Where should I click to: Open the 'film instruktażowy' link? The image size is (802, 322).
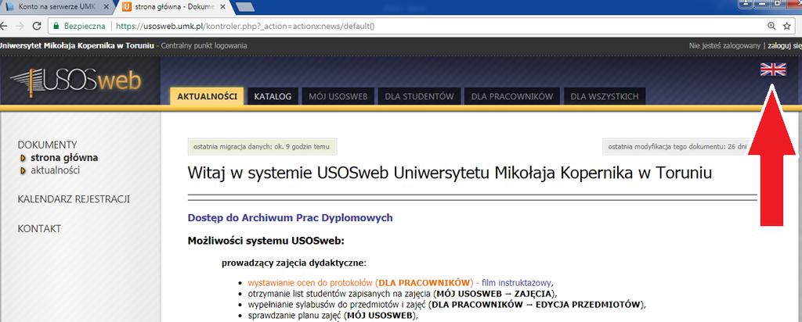517,282
